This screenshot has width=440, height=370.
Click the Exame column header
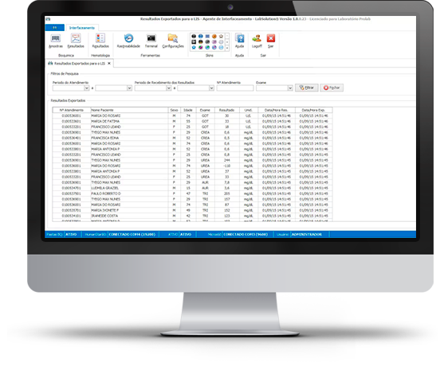point(205,110)
